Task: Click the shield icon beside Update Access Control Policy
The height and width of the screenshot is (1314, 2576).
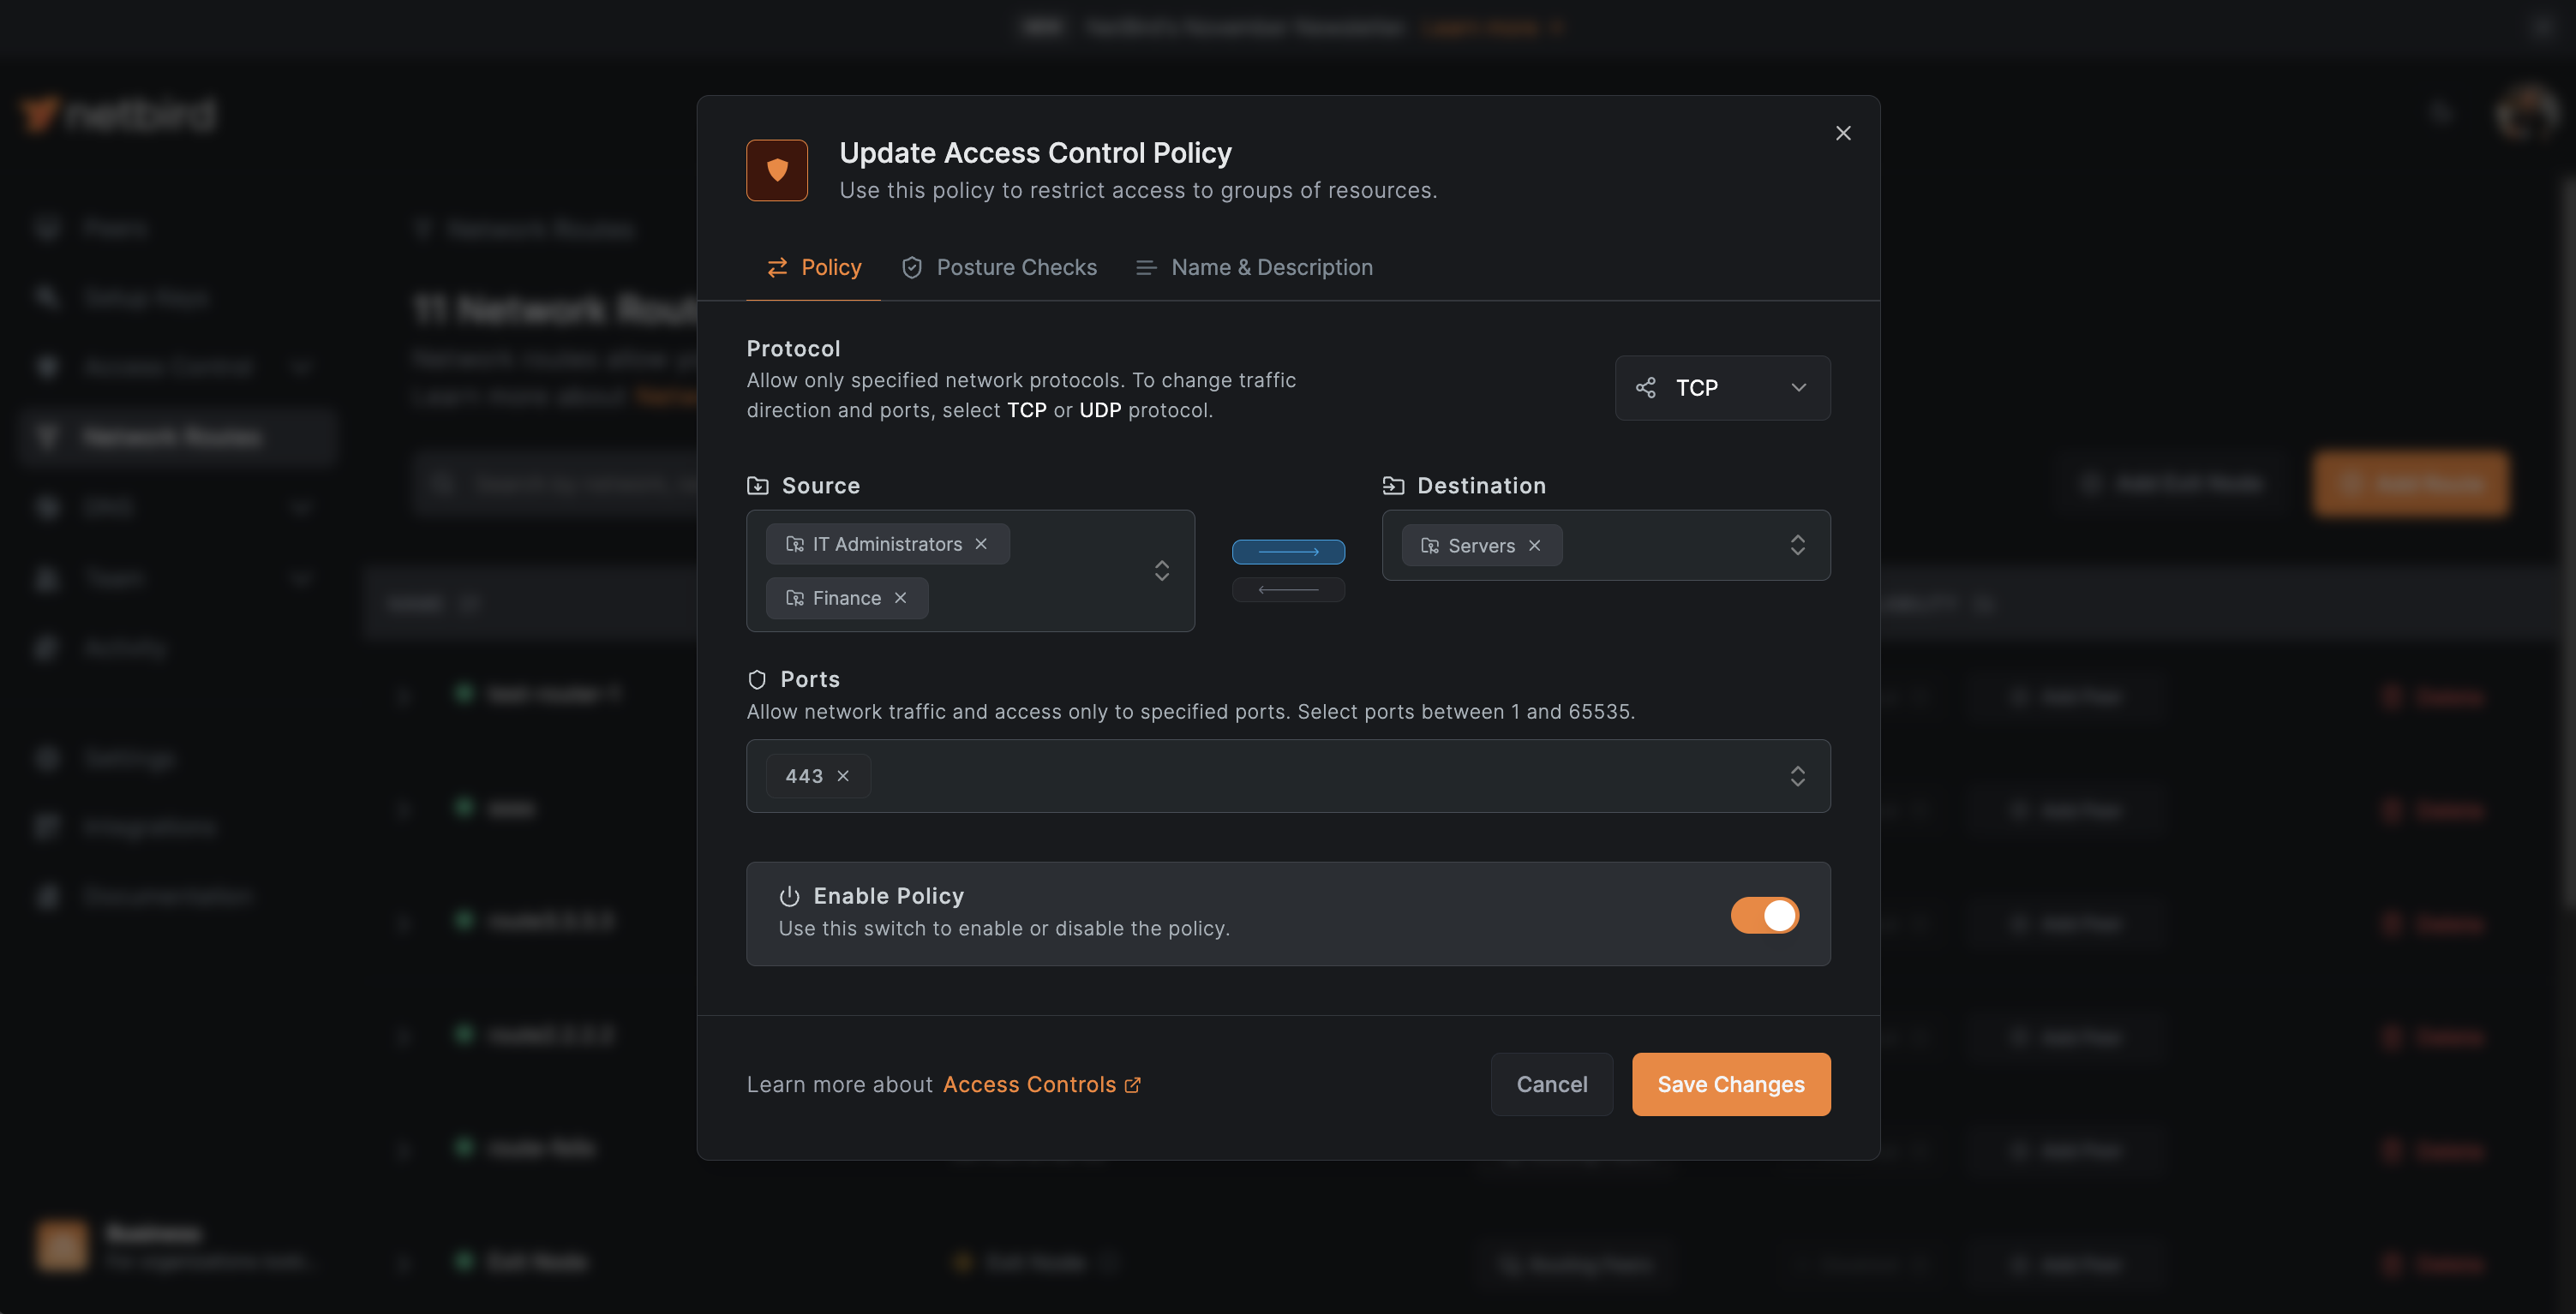Action: point(777,170)
